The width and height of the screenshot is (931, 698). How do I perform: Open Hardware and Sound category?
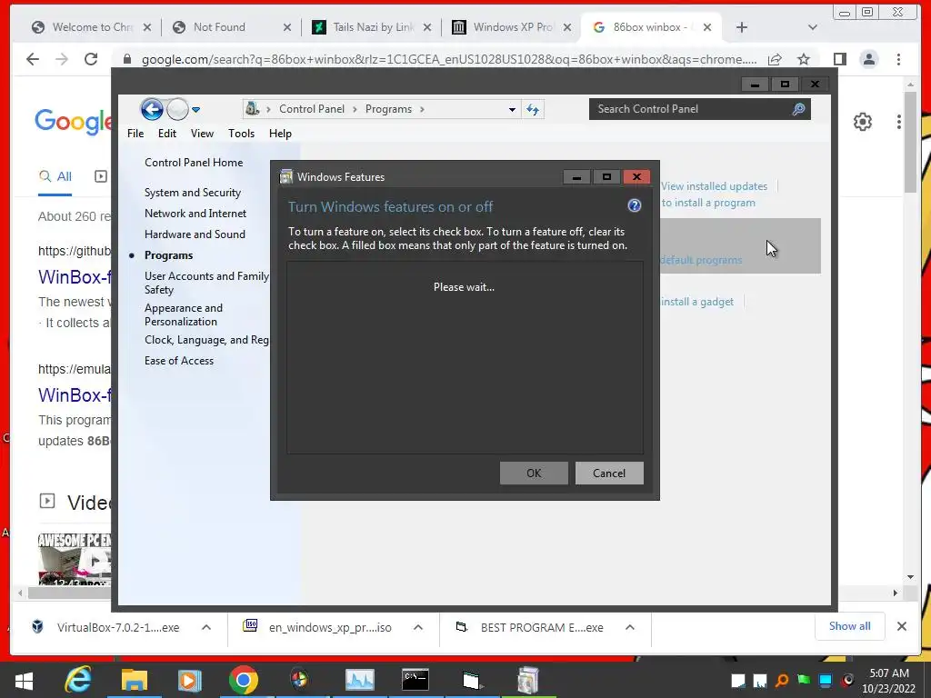[x=195, y=234]
